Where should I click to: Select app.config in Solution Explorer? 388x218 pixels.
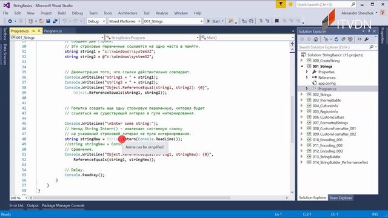[x=327, y=84]
